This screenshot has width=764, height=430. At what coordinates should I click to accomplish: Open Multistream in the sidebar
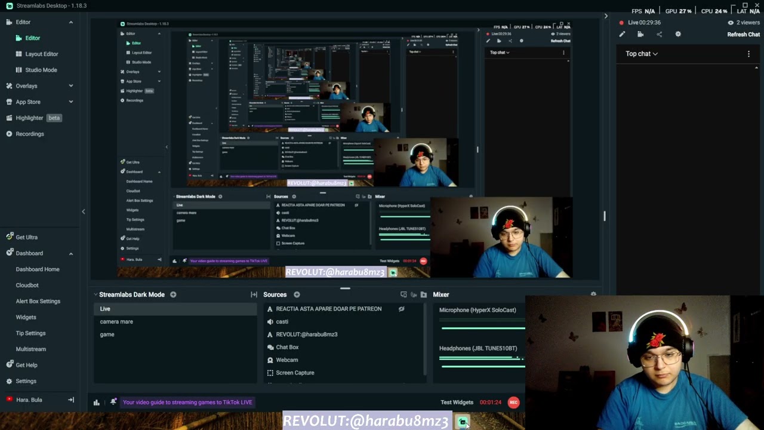point(30,349)
